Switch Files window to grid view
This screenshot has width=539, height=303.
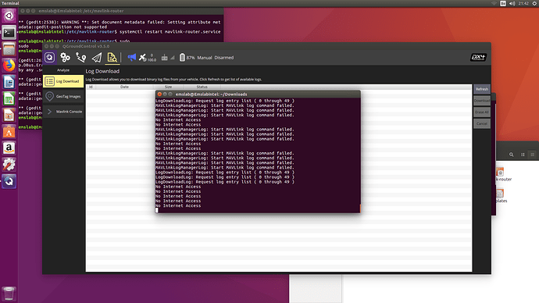point(533,155)
